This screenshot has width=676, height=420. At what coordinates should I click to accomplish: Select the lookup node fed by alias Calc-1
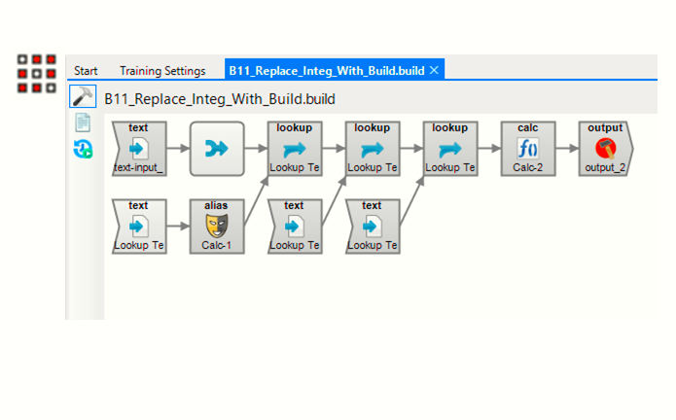294,149
